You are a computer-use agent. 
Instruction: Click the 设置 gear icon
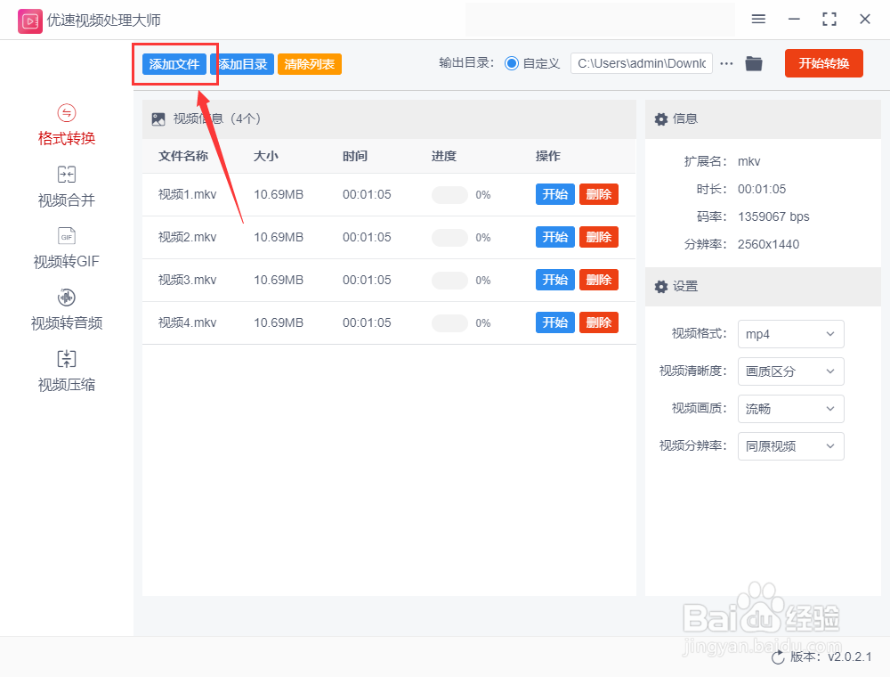tap(660, 286)
